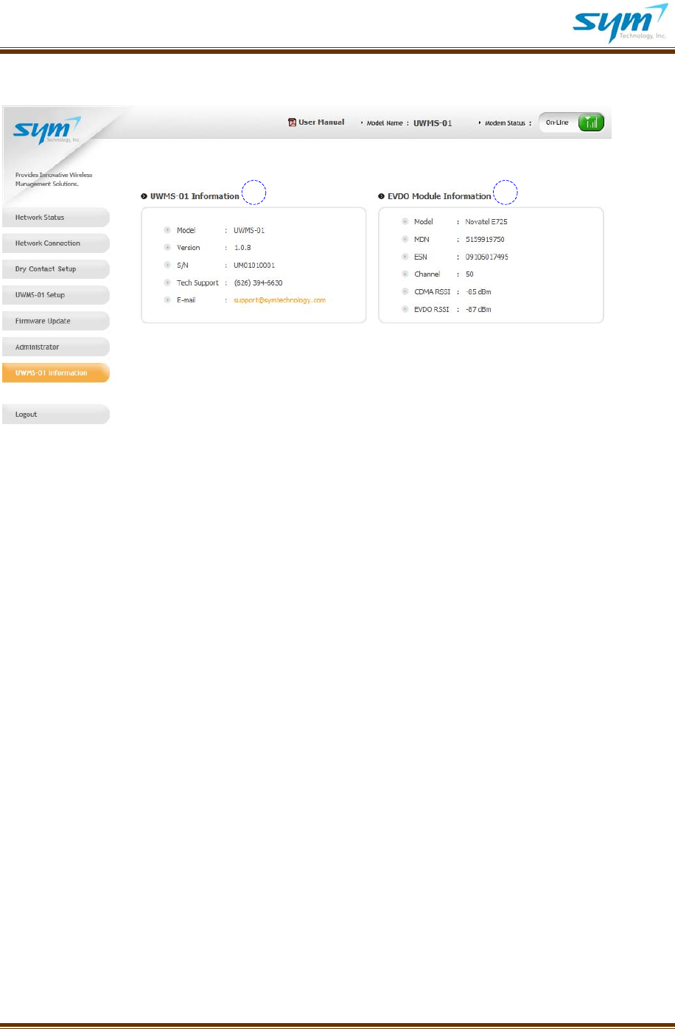
Task: Click the CDMA RSSI field label
Action: click(x=433, y=292)
